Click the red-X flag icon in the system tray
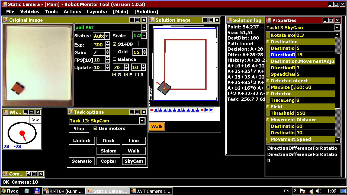Image resolution: width=347 pixels, height=195 pixels. pos(303,191)
